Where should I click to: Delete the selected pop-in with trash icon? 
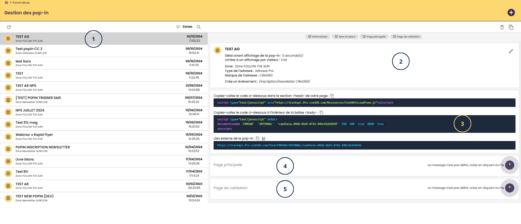tap(502, 27)
